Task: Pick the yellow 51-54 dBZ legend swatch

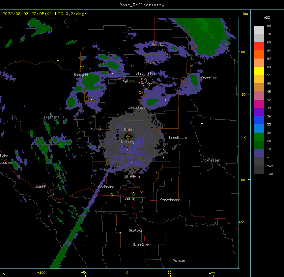Action: pos(259,71)
